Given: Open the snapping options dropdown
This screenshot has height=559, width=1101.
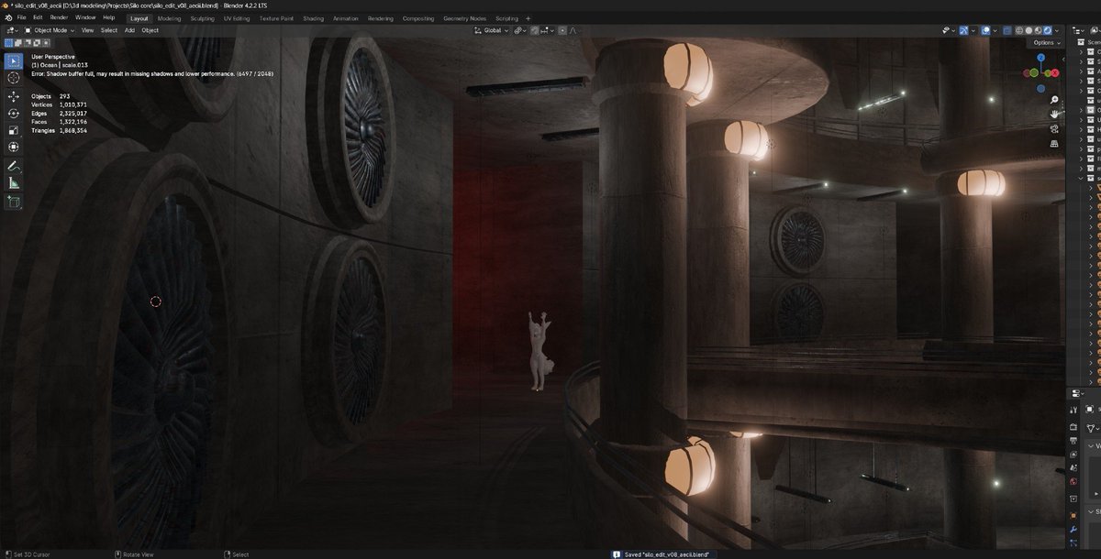Looking at the screenshot, I should 548,30.
